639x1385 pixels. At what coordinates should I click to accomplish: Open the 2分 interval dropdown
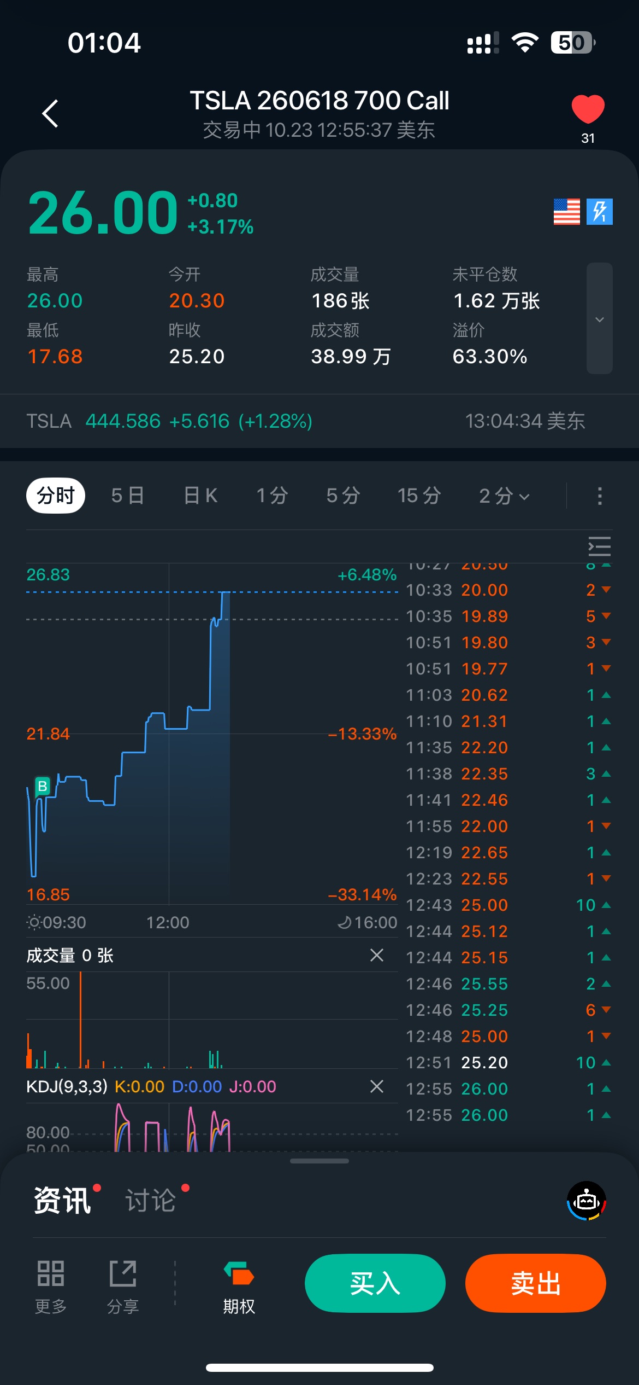click(x=504, y=496)
